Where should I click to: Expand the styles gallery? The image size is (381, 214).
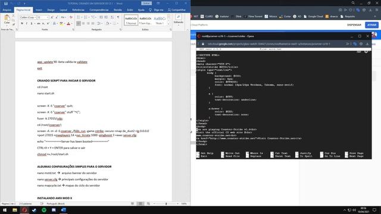point(168,24)
